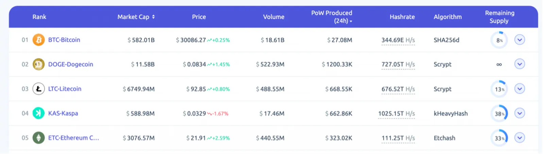Click the SHA256d algorithm cell
The width and height of the screenshot is (544, 155).
tap(446, 40)
